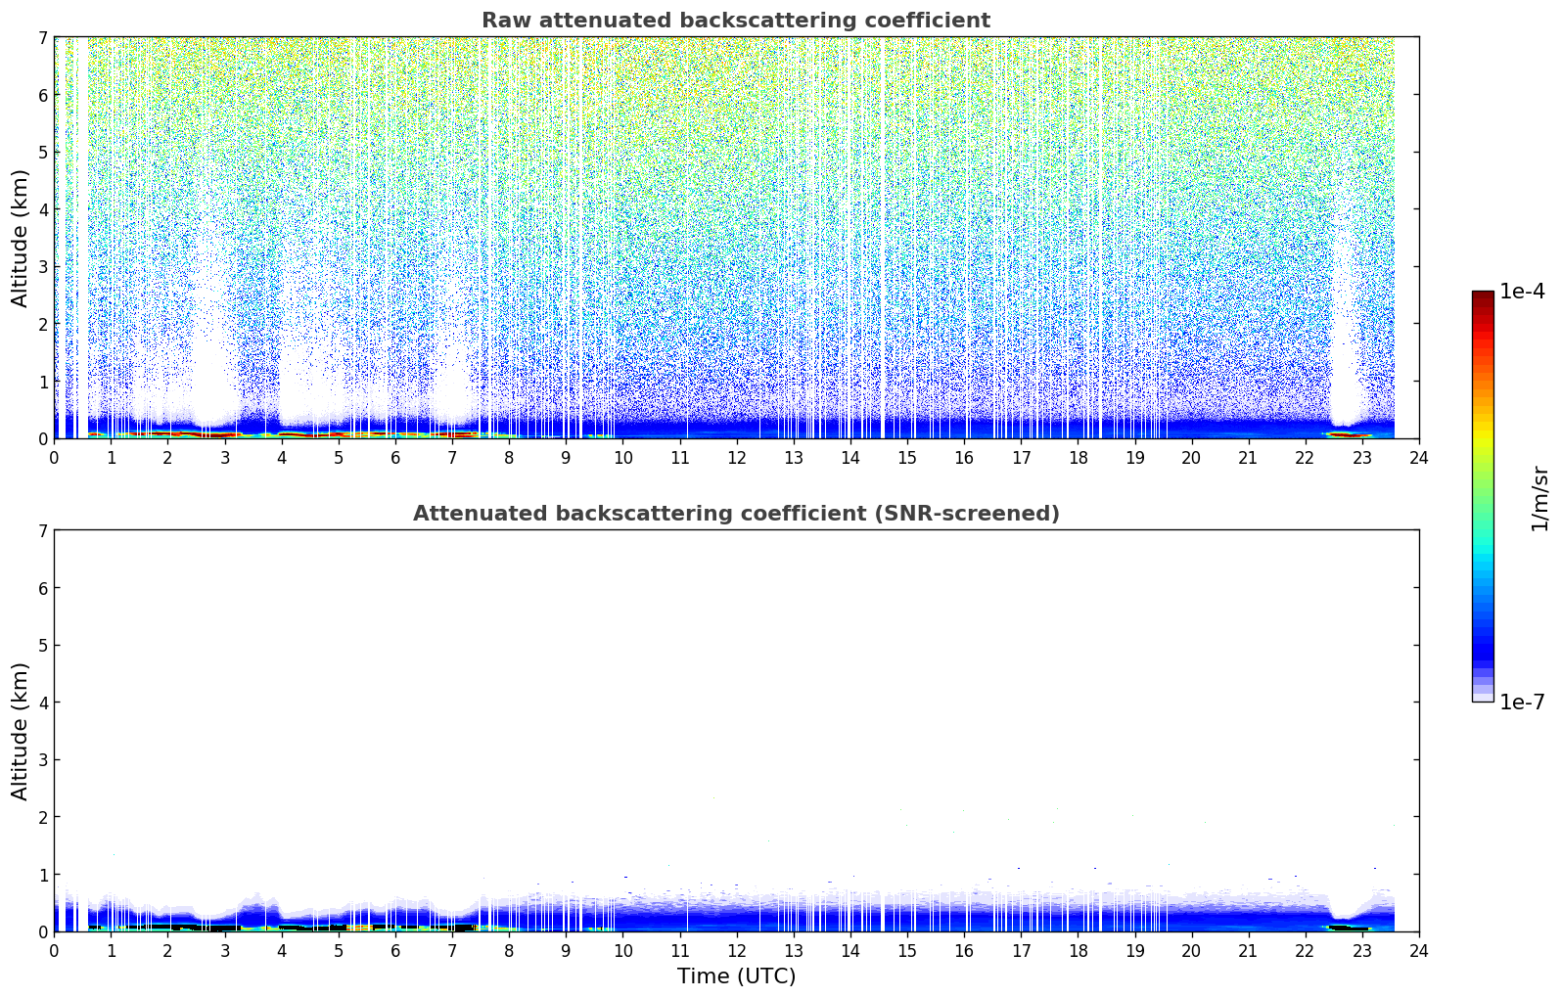Click the '1/m/sr' colorbar unit label
This screenshot has width=1561, height=998.
[x=1539, y=498]
